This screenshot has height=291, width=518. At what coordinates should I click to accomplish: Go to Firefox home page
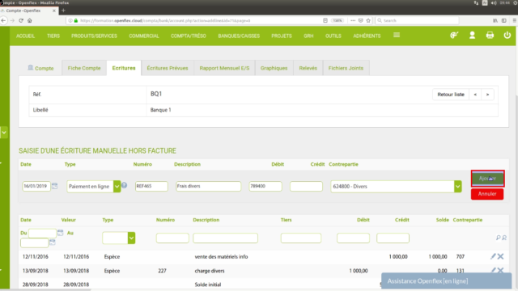point(30,20)
